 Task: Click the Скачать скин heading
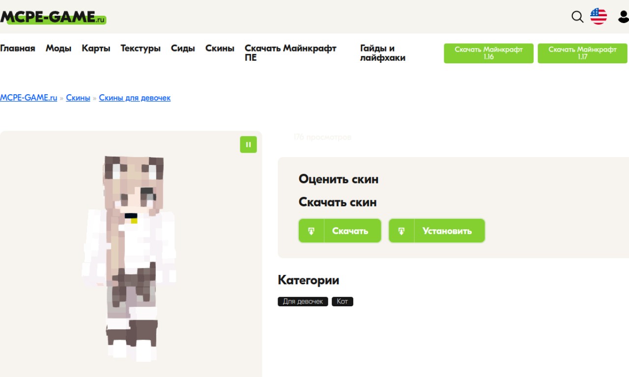pyautogui.click(x=338, y=202)
